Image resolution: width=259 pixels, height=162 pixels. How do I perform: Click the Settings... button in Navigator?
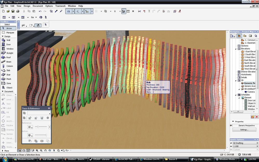244,130
